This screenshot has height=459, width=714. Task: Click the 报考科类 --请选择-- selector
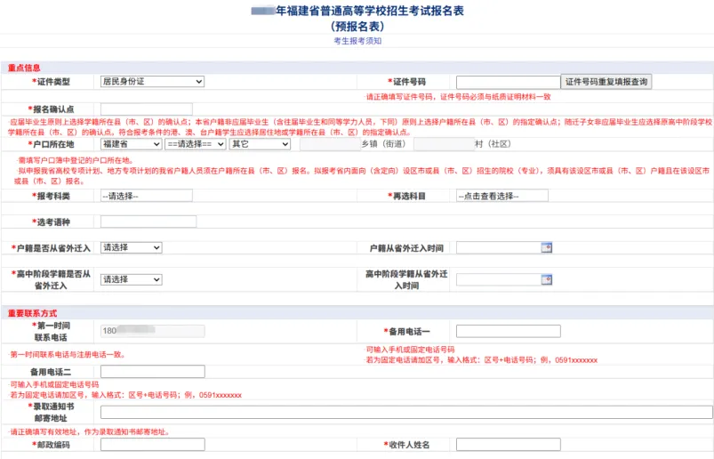[x=146, y=196]
